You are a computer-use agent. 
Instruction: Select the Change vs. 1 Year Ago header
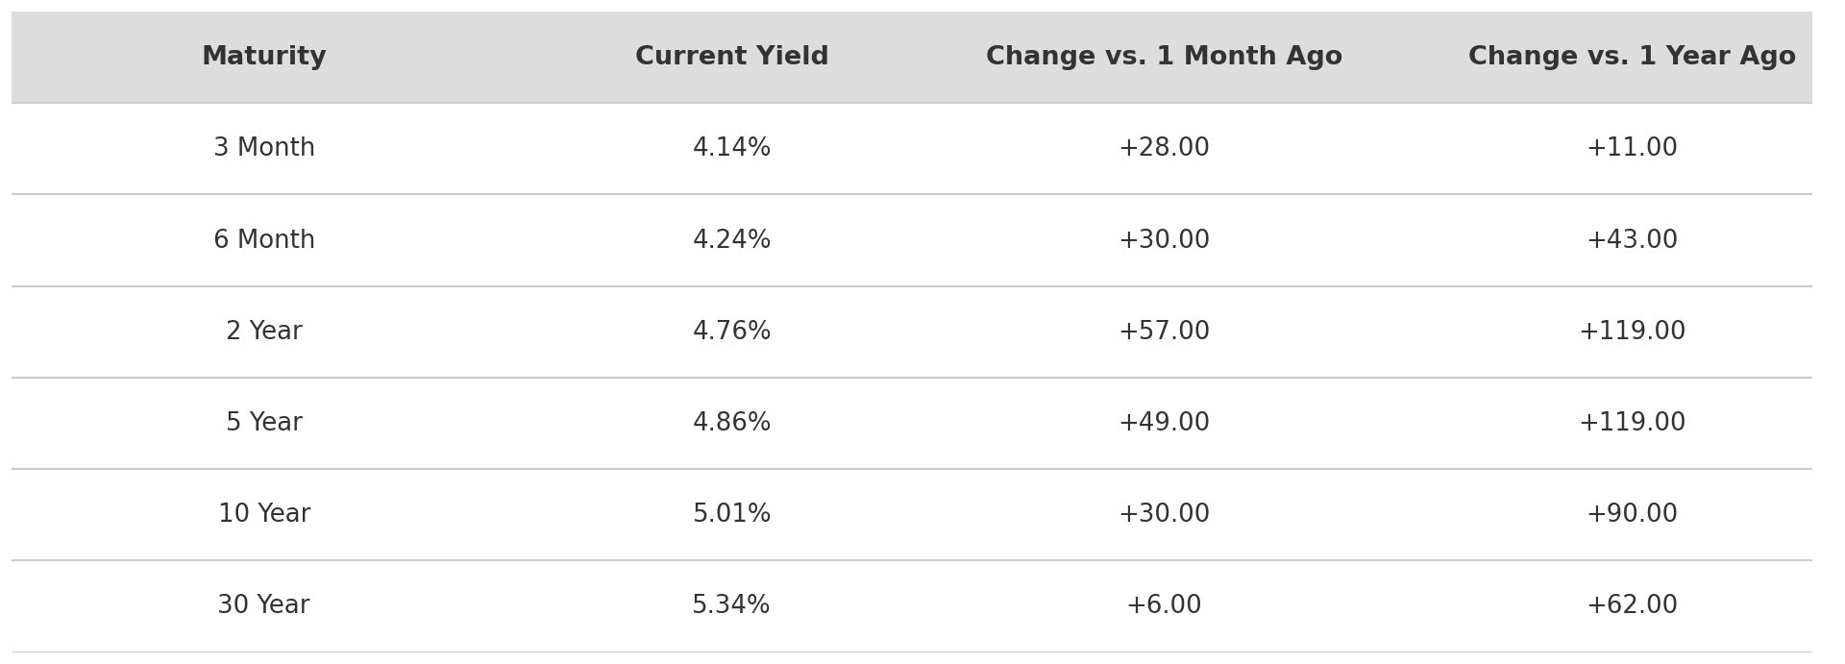[x=1632, y=58]
